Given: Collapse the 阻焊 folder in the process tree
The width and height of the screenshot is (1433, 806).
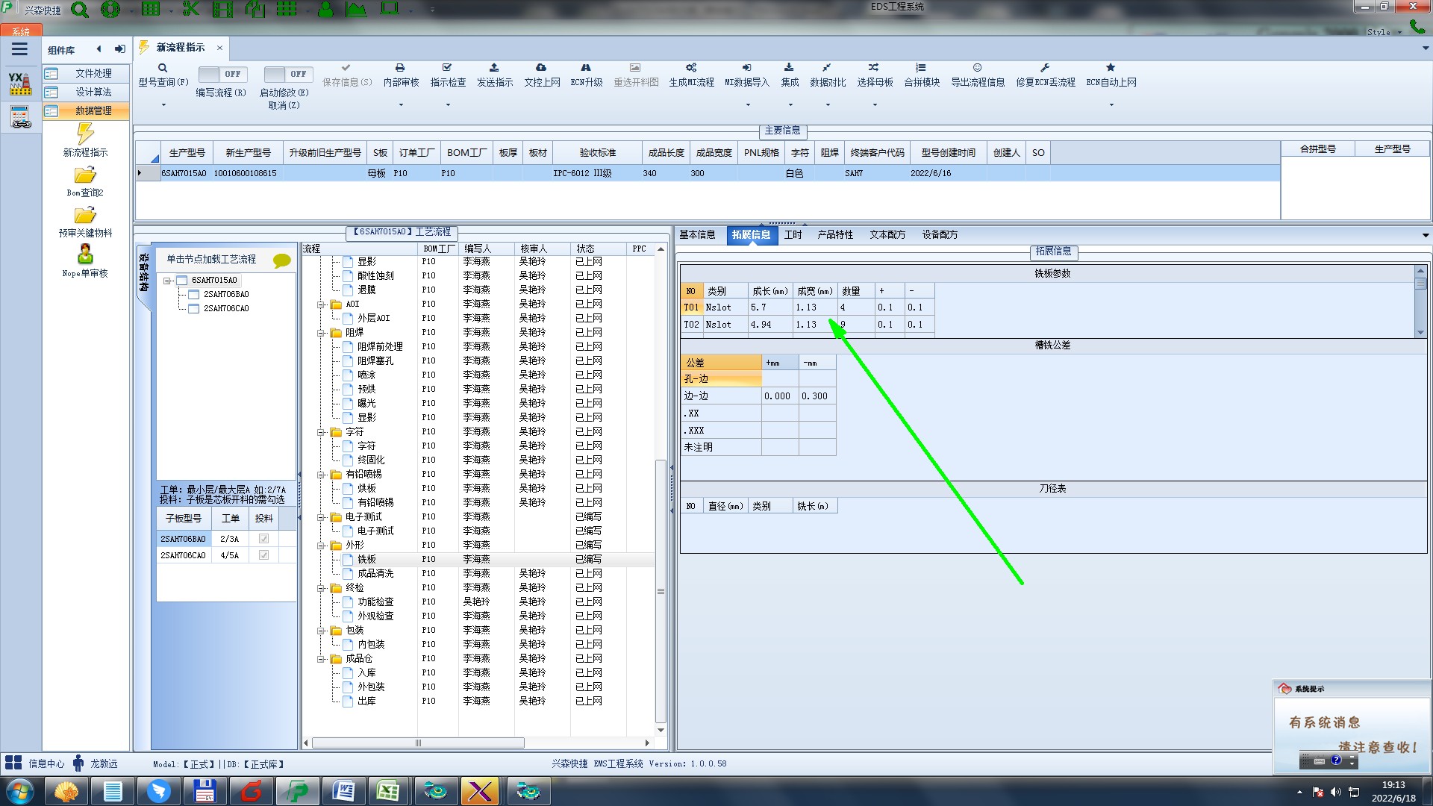Looking at the screenshot, I should (322, 333).
